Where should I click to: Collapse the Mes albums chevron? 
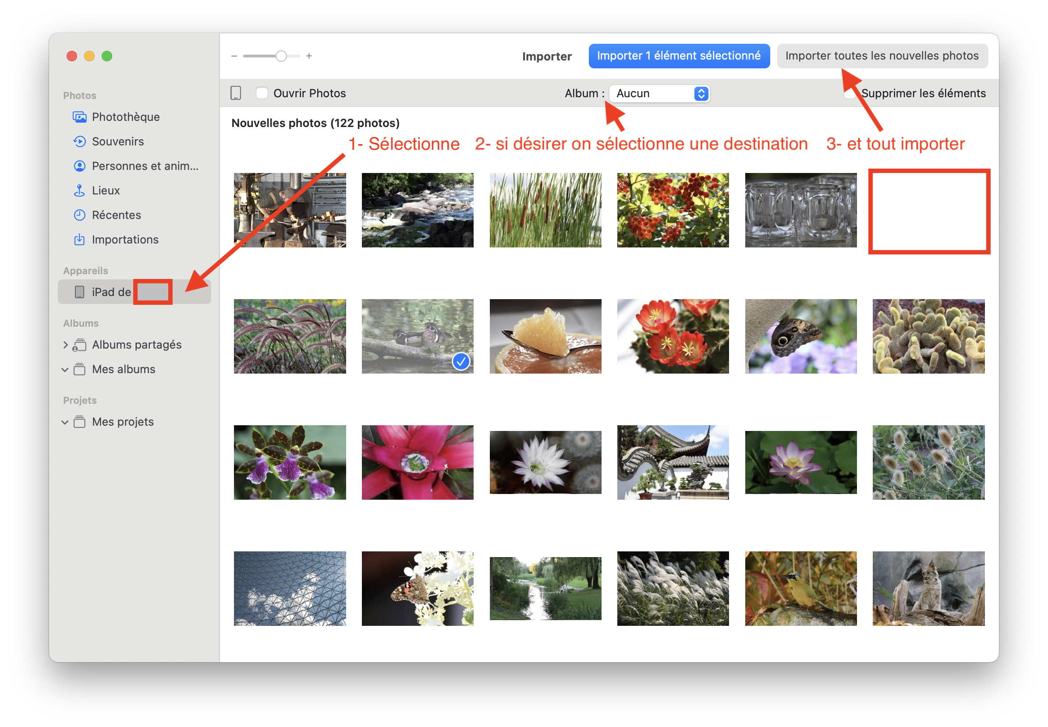pyautogui.click(x=65, y=370)
